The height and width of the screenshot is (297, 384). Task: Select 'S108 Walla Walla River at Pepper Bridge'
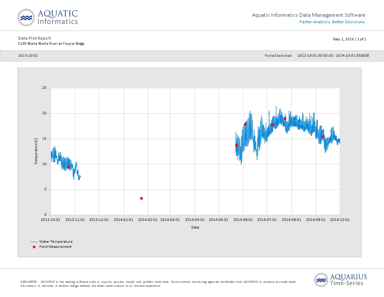51,44
